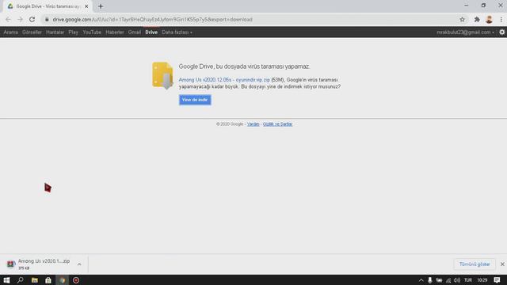Open the notification center icon
Image resolution: width=507 pixels, height=285 pixels.
(497, 280)
